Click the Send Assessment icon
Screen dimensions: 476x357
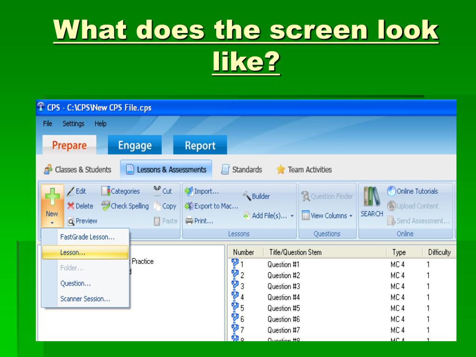391,221
